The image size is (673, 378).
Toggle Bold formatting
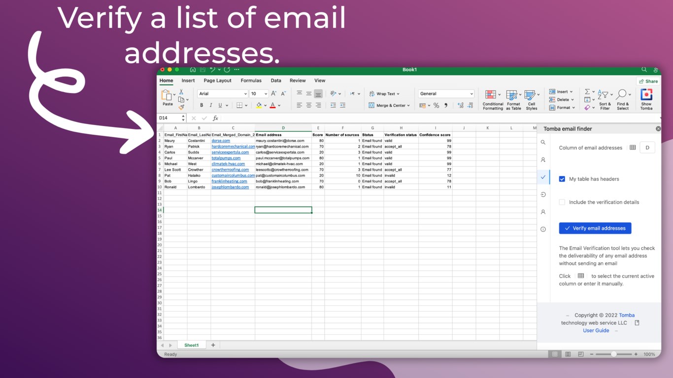[x=202, y=105]
